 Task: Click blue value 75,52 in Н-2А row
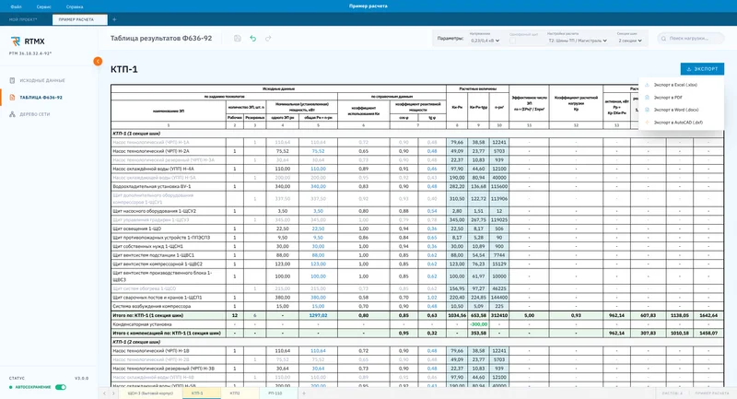tap(318, 151)
